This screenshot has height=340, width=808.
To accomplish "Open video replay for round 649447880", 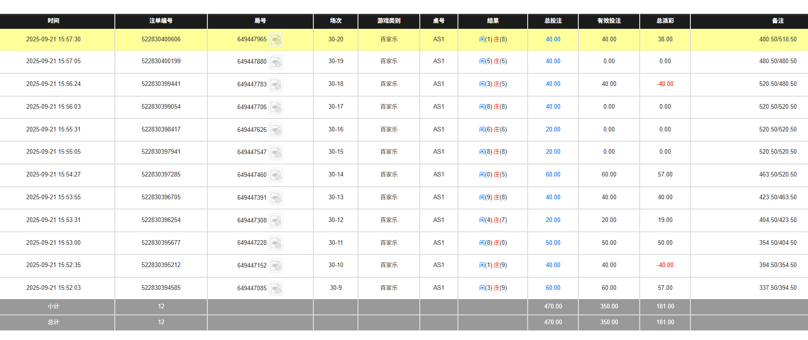I will click(276, 62).
